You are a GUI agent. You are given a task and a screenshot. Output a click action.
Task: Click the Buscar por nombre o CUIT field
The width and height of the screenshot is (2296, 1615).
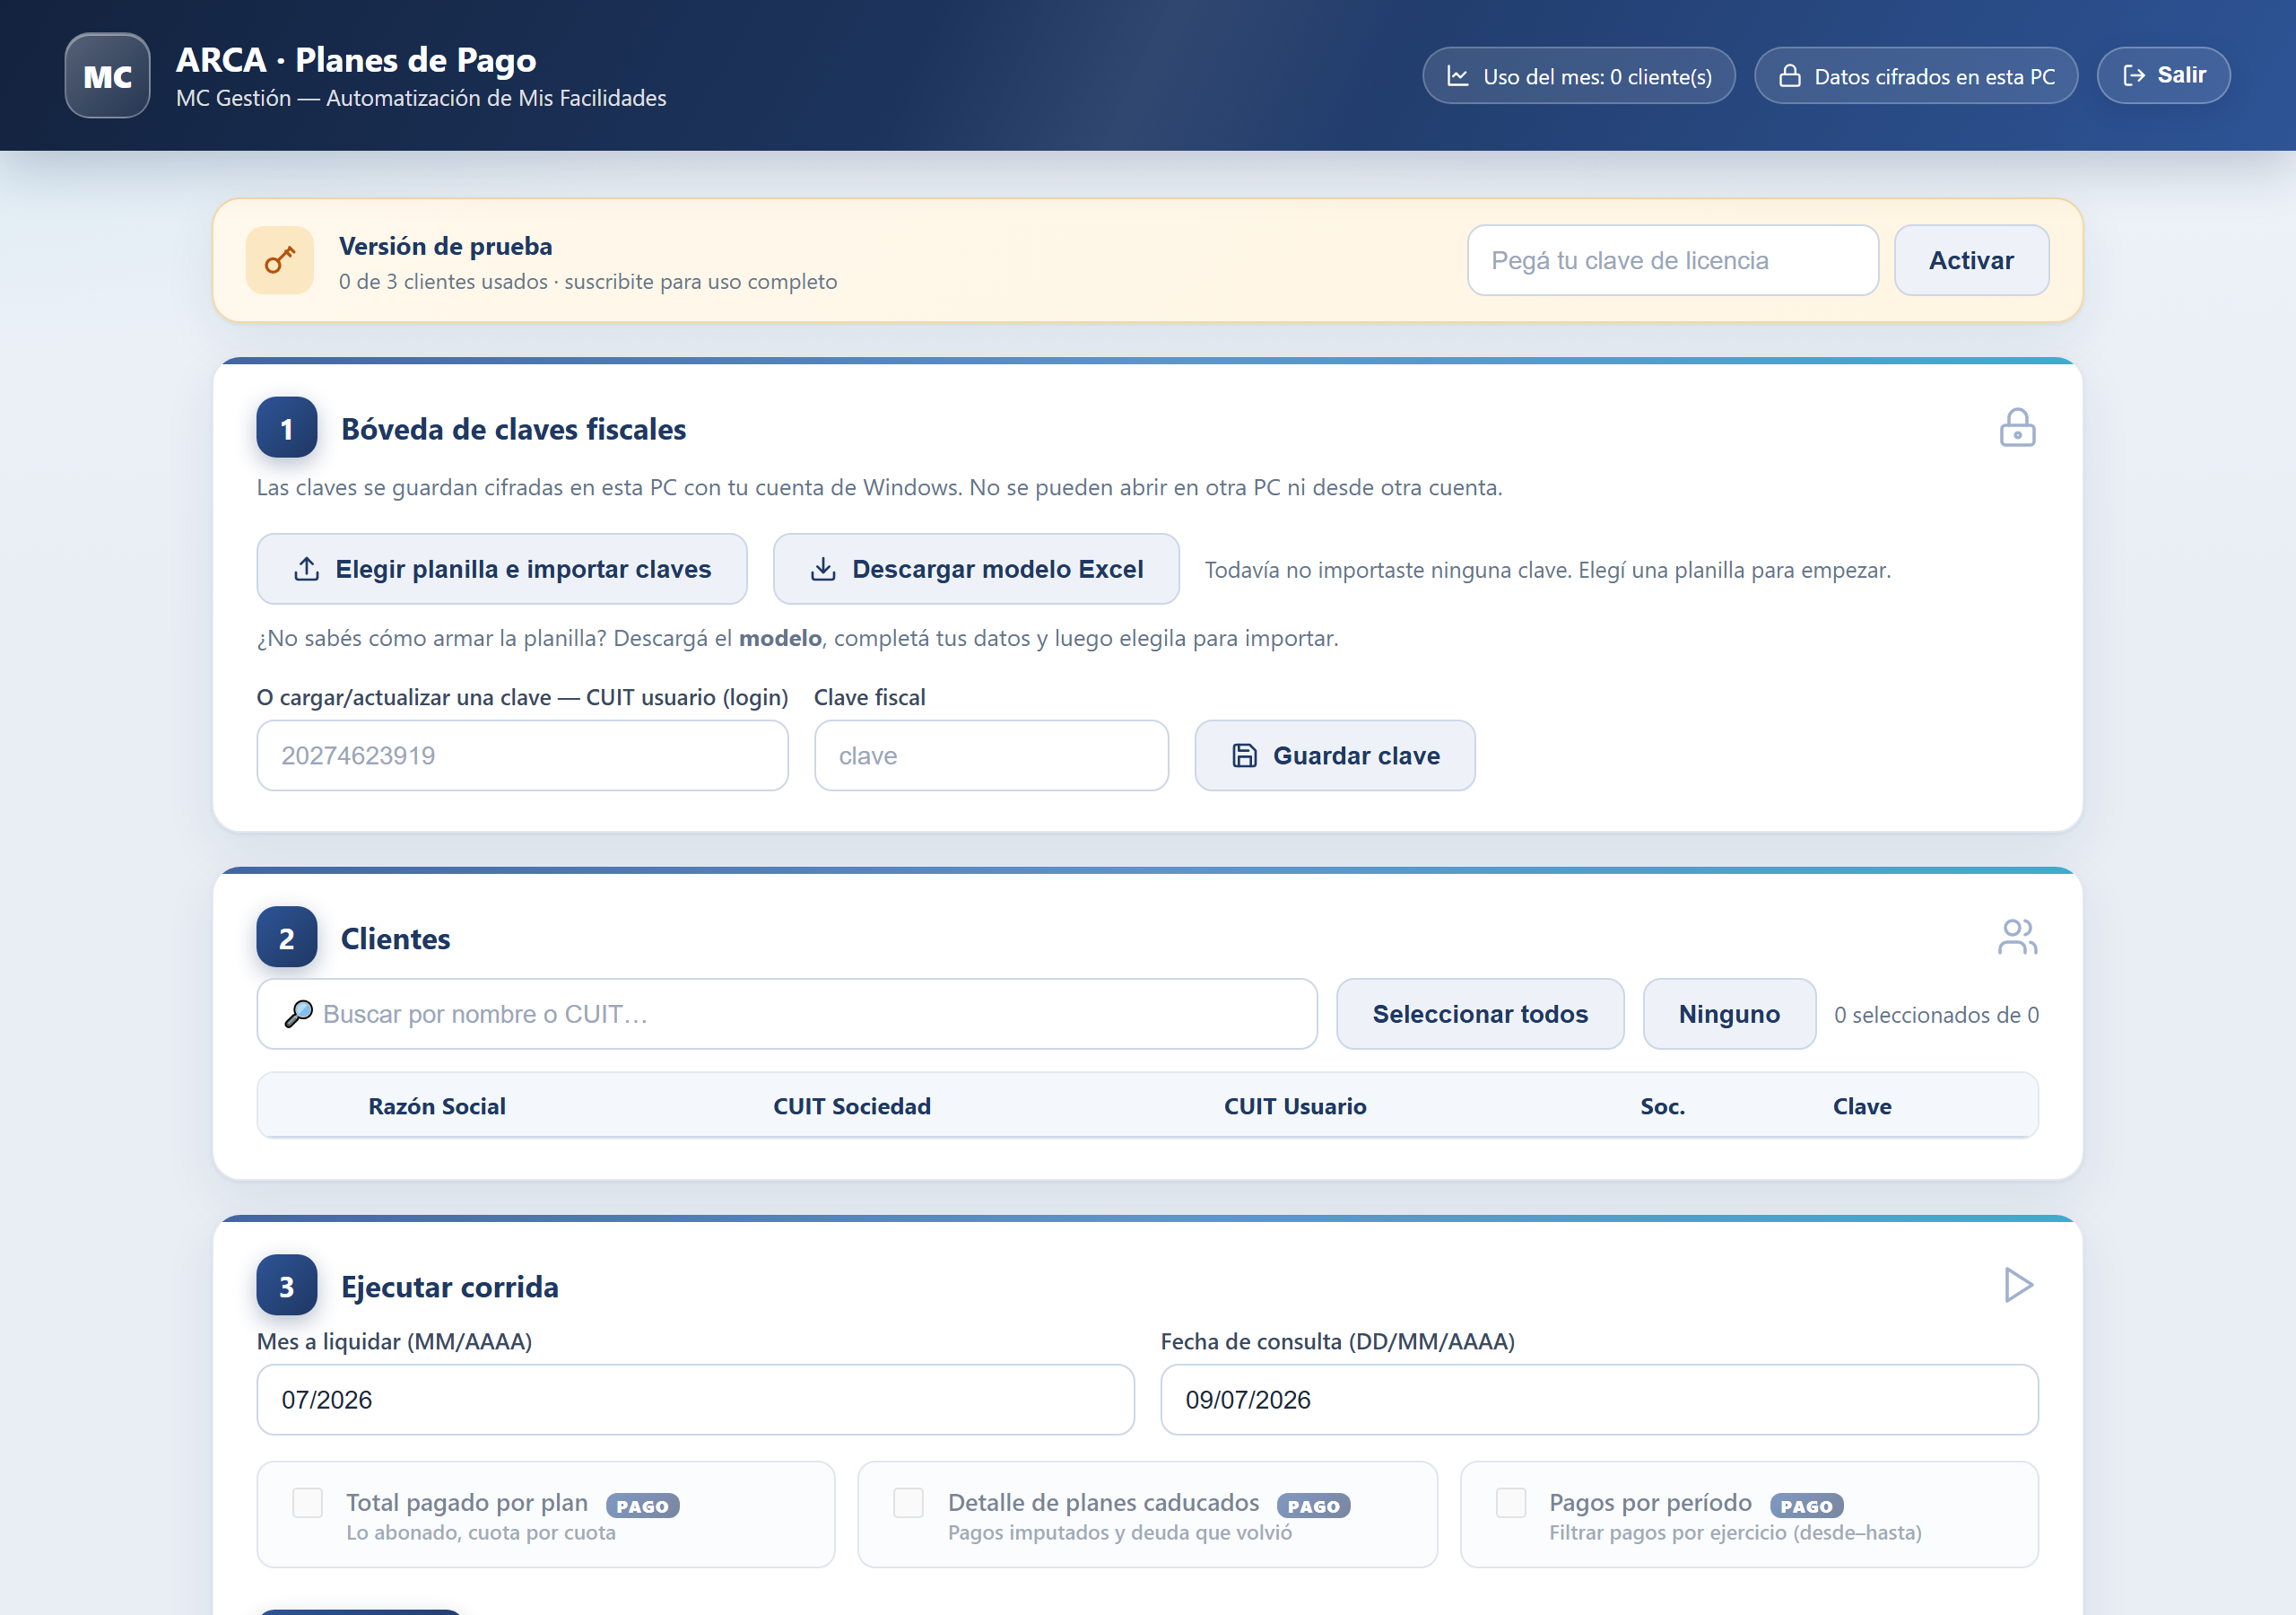787,1014
